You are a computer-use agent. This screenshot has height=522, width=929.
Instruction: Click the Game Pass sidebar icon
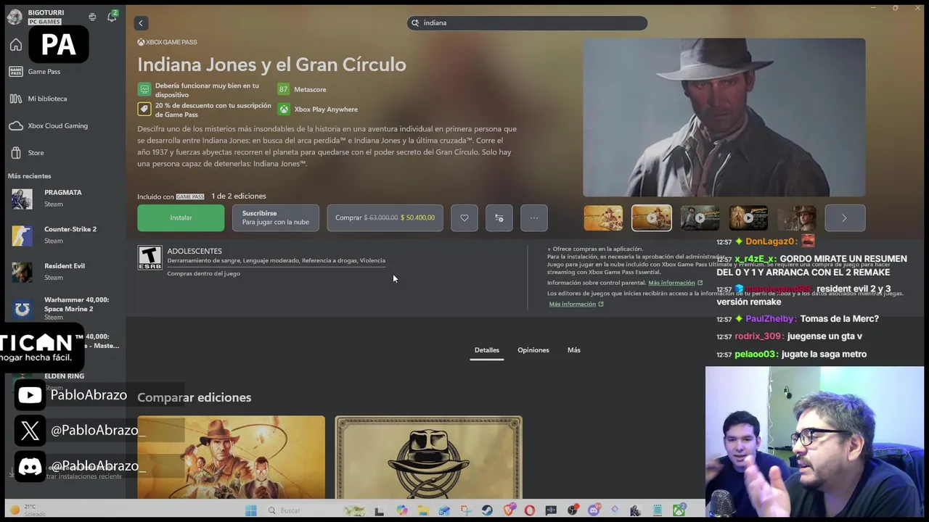[x=16, y=72]
